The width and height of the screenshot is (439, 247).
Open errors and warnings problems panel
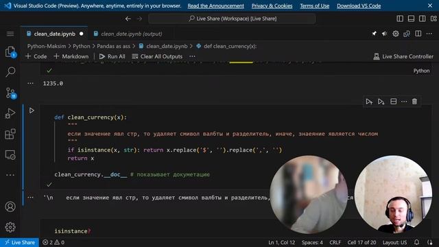point(54,242)
